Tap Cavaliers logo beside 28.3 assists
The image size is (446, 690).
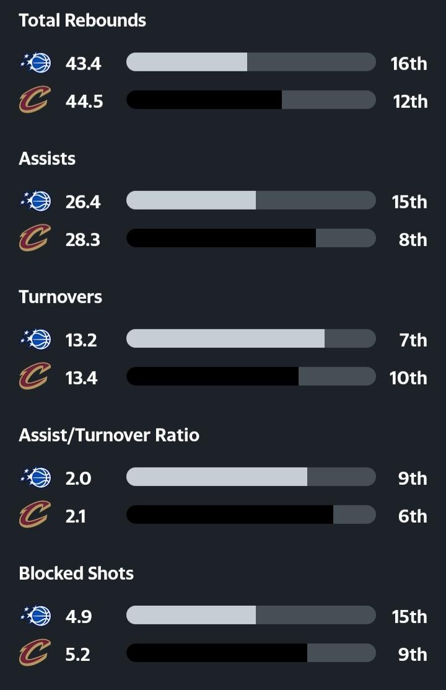(x=34, y=239)
